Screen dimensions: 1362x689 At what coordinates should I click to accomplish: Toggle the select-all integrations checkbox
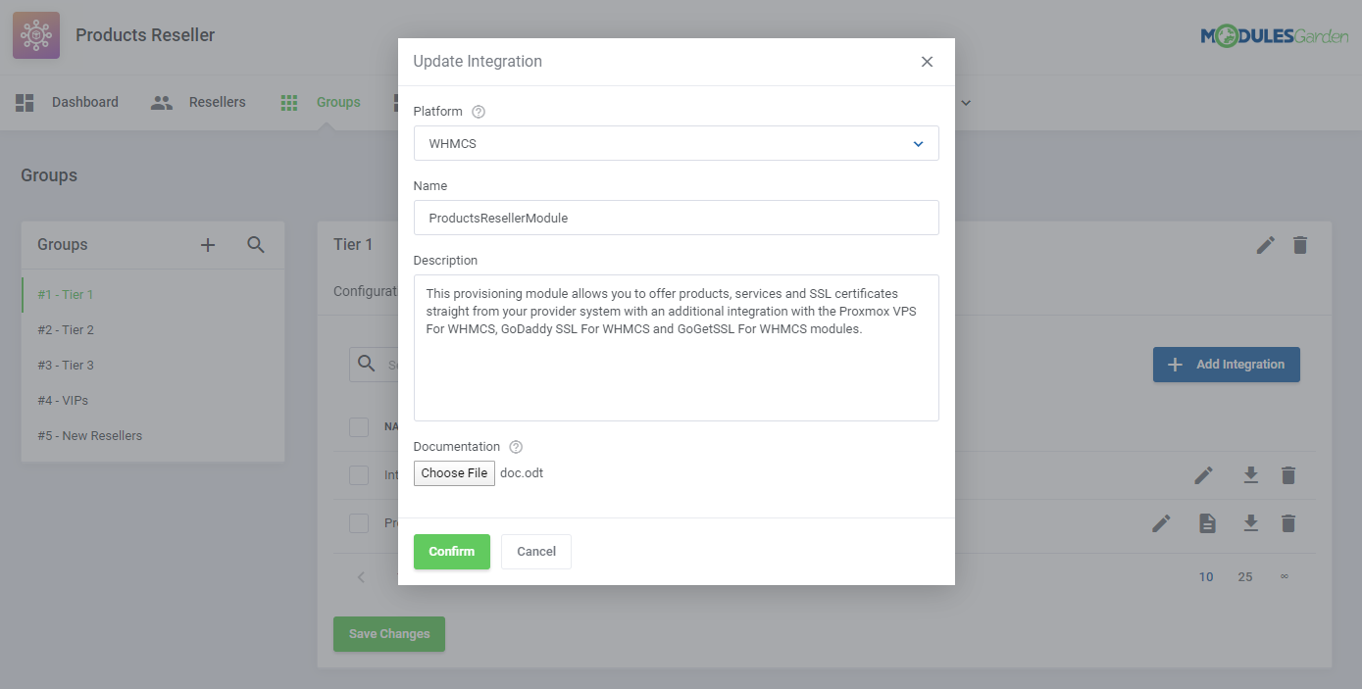coord(359,427)
